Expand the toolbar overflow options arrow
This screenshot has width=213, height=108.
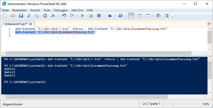pos(172,17)
